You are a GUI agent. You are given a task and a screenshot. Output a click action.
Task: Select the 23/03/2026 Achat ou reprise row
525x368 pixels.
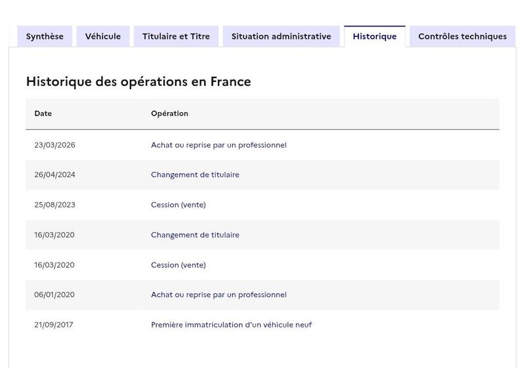(262, 145)
